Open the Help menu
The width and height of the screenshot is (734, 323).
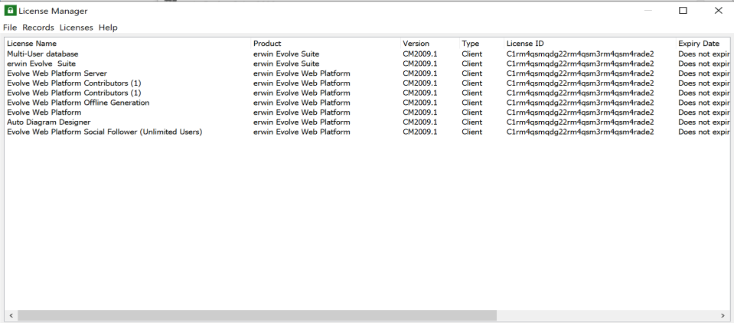point(108,28)
